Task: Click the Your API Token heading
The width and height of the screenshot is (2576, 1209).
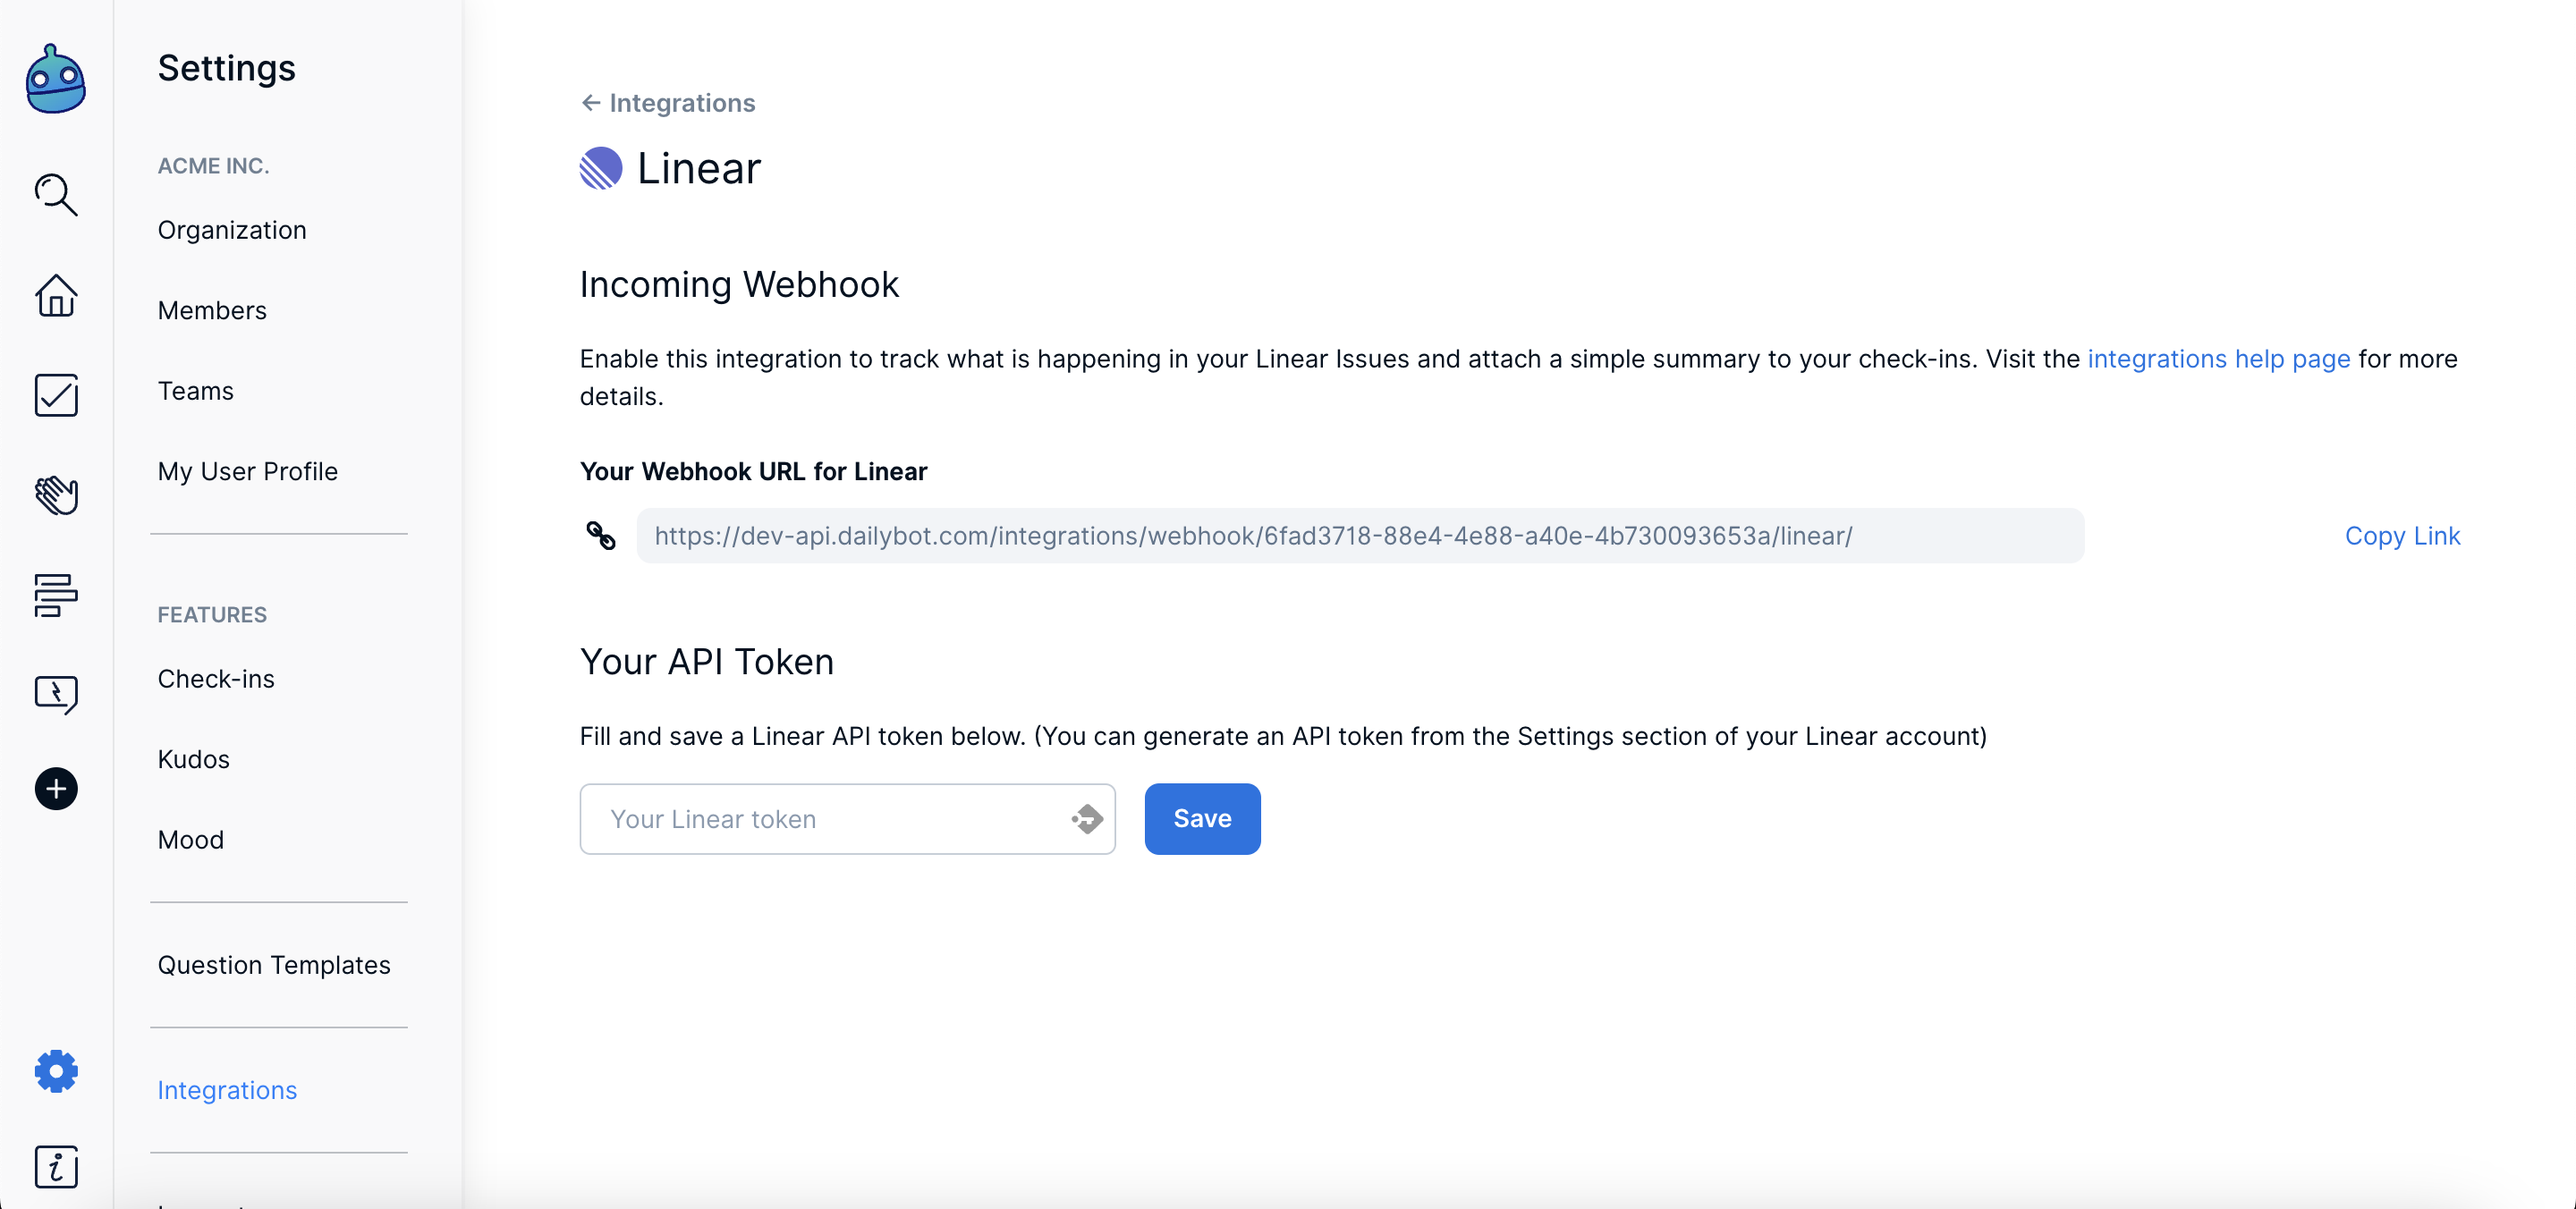Action: (707, 662)
